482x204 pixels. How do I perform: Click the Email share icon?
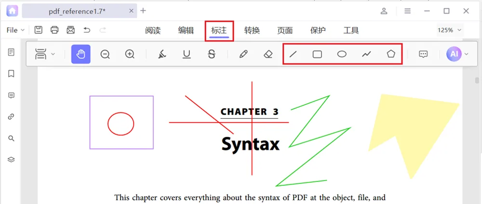coord(71,30)
